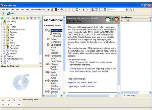Open Upgrading to the Gold Version topic
The height and width of the screenshot is (110, 152).
click(56, 49)
